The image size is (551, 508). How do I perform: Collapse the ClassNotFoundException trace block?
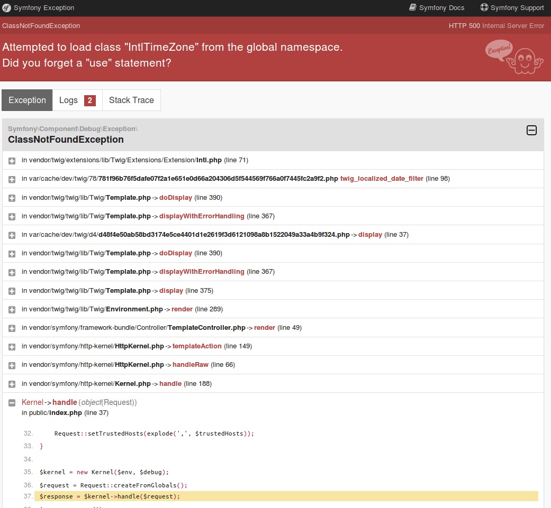click(531, 131)
